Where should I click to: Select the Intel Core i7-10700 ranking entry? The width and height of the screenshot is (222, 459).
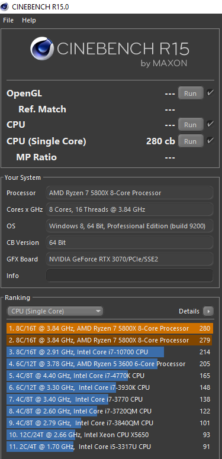[x=110, y=352]
